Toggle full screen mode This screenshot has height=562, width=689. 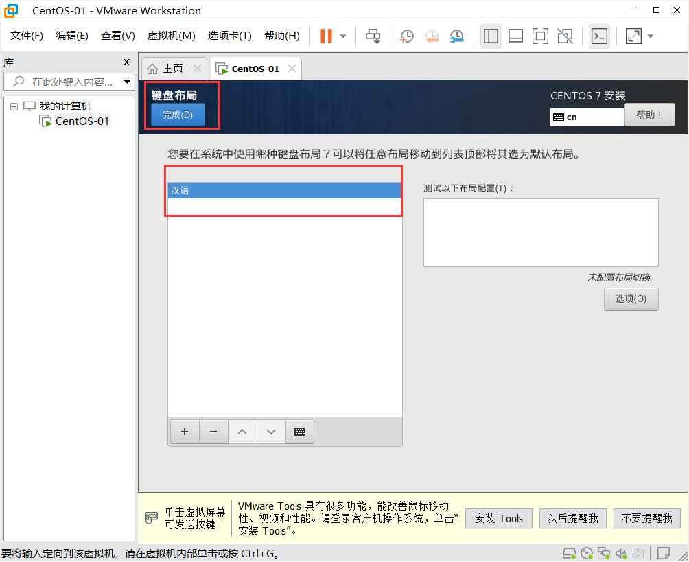coord(540,36)
